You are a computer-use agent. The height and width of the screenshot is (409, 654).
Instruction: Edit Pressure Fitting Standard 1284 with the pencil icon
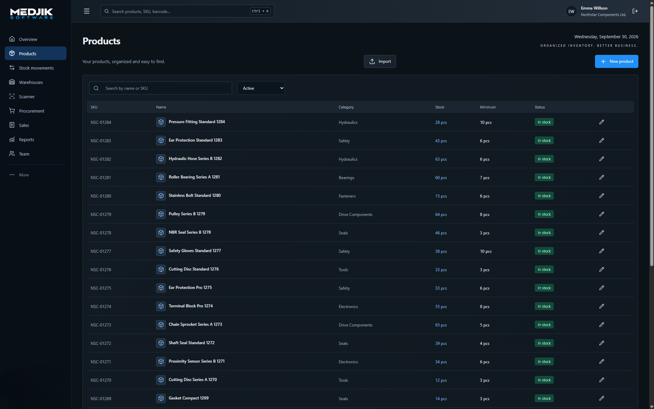coord(602,122)
